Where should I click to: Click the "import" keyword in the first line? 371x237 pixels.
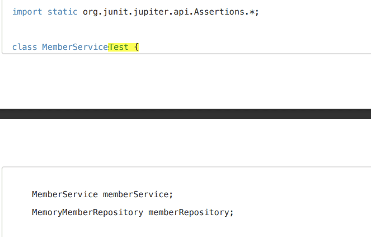pyautogui.click(x=27, y=12)
